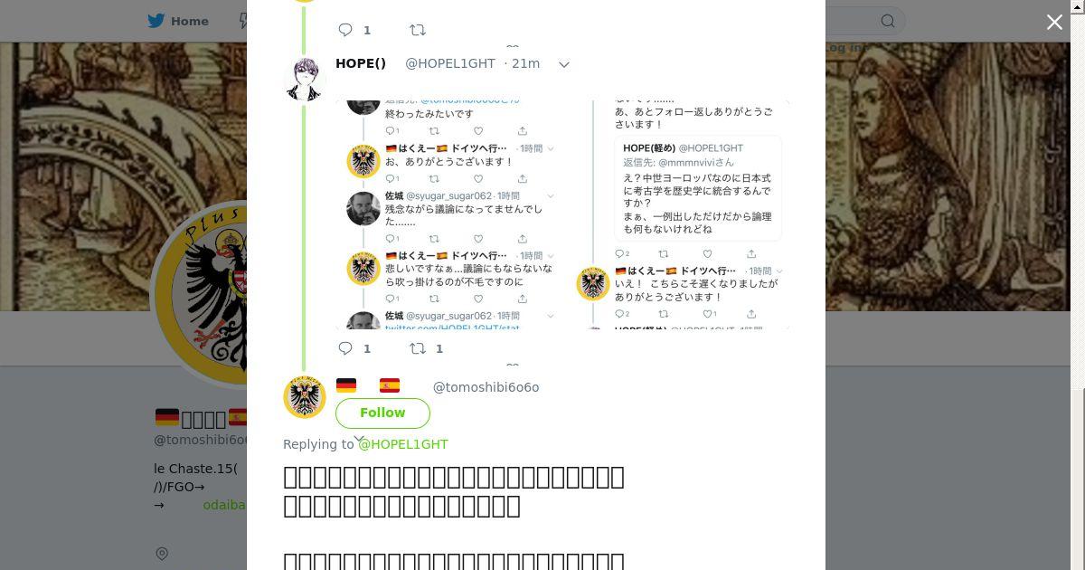Open the embedded screenshot image in HOPE() tweet
The image size is (1085, 570).
click(x=562, y=214)
